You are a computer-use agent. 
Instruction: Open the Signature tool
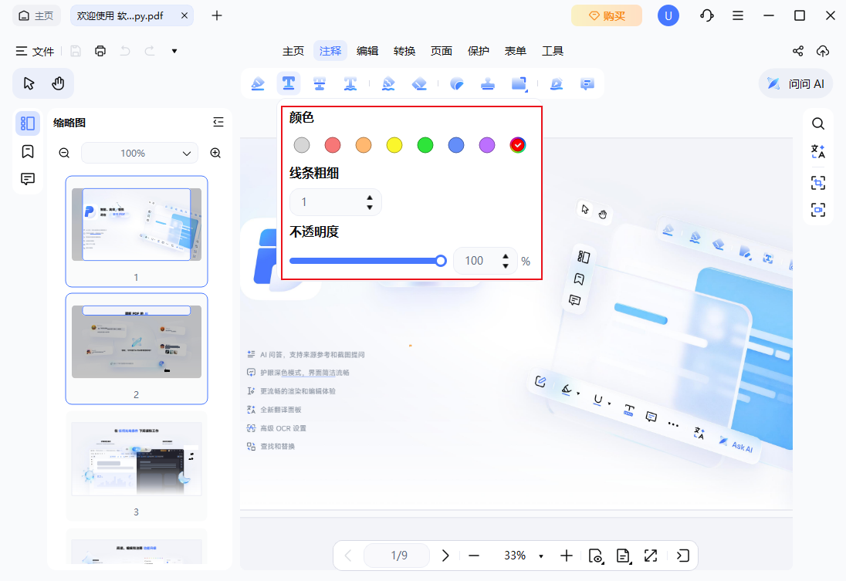[557, 83]
